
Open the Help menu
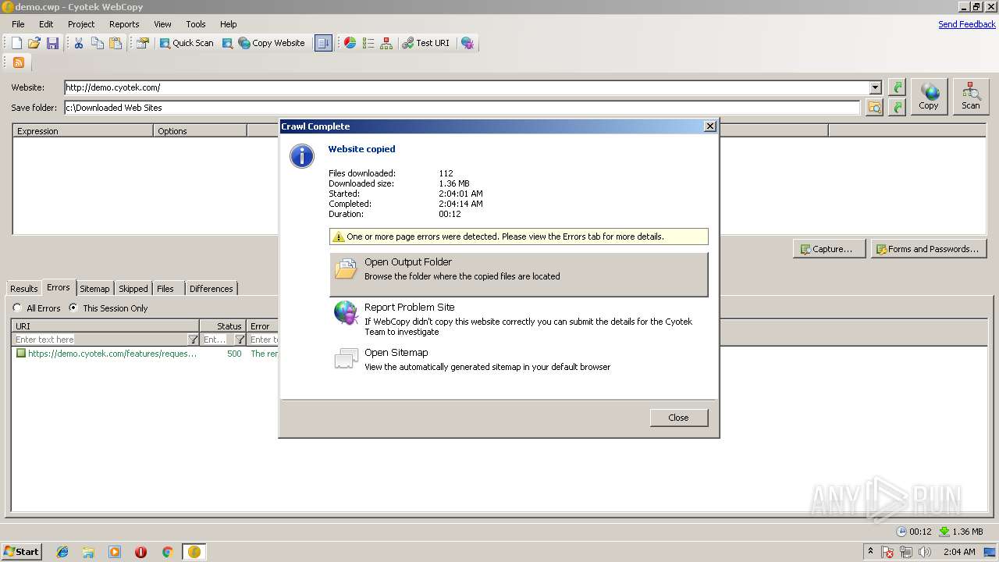[x=228, y=24]
